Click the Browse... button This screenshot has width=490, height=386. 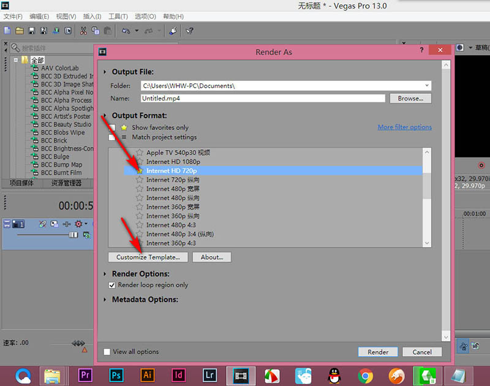tap(410, 99)
